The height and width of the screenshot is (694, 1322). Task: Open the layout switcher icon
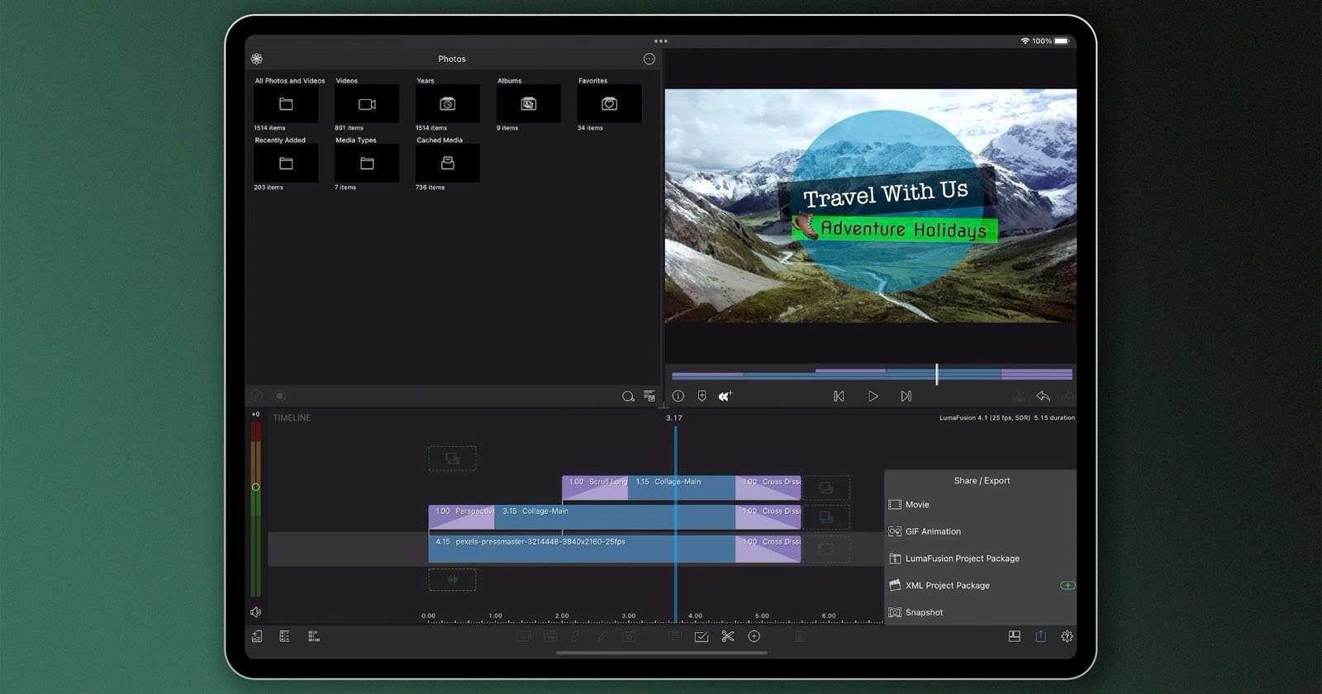click(1014, 636)
